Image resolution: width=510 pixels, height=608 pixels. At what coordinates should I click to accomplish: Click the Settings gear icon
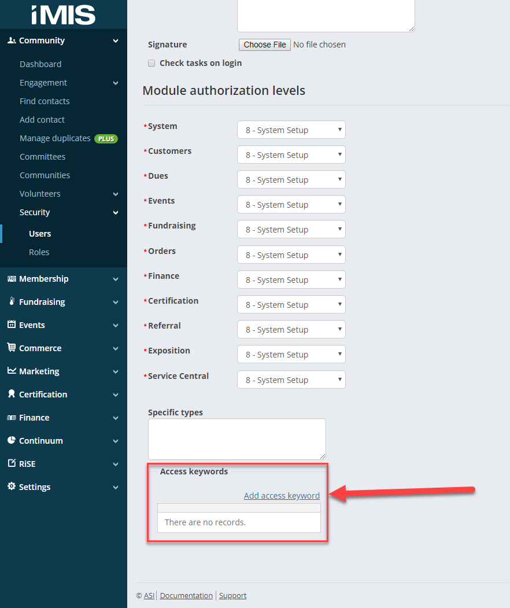tap(12, 487)
